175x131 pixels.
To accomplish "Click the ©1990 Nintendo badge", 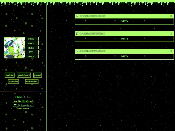I will [x=23, y=109].
